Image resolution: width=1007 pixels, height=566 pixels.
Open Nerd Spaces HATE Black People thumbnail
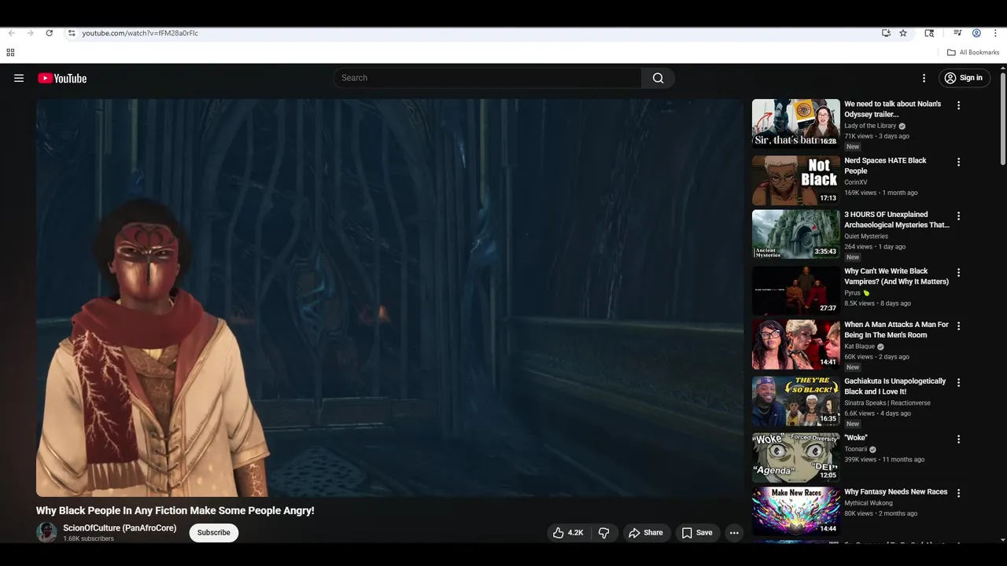(796, 180)
